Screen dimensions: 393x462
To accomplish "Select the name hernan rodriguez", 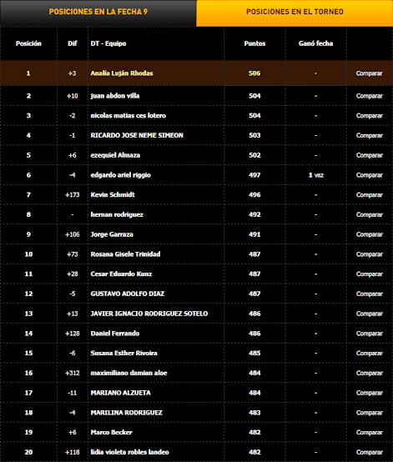I will click(x=117, y=215).
